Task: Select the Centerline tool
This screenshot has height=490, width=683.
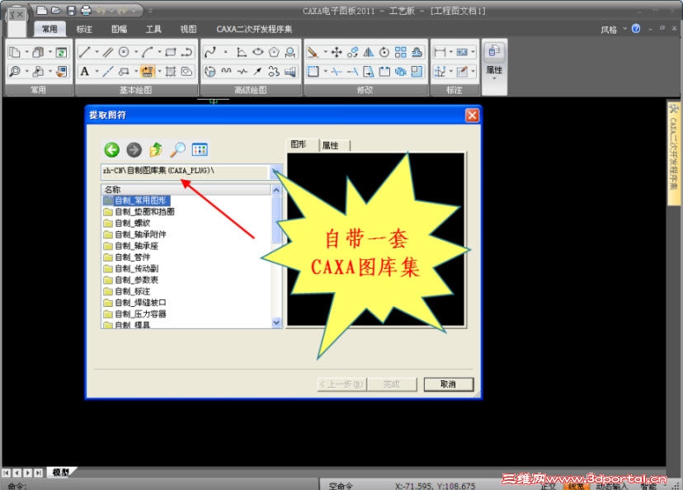Action: pos(108,71)
